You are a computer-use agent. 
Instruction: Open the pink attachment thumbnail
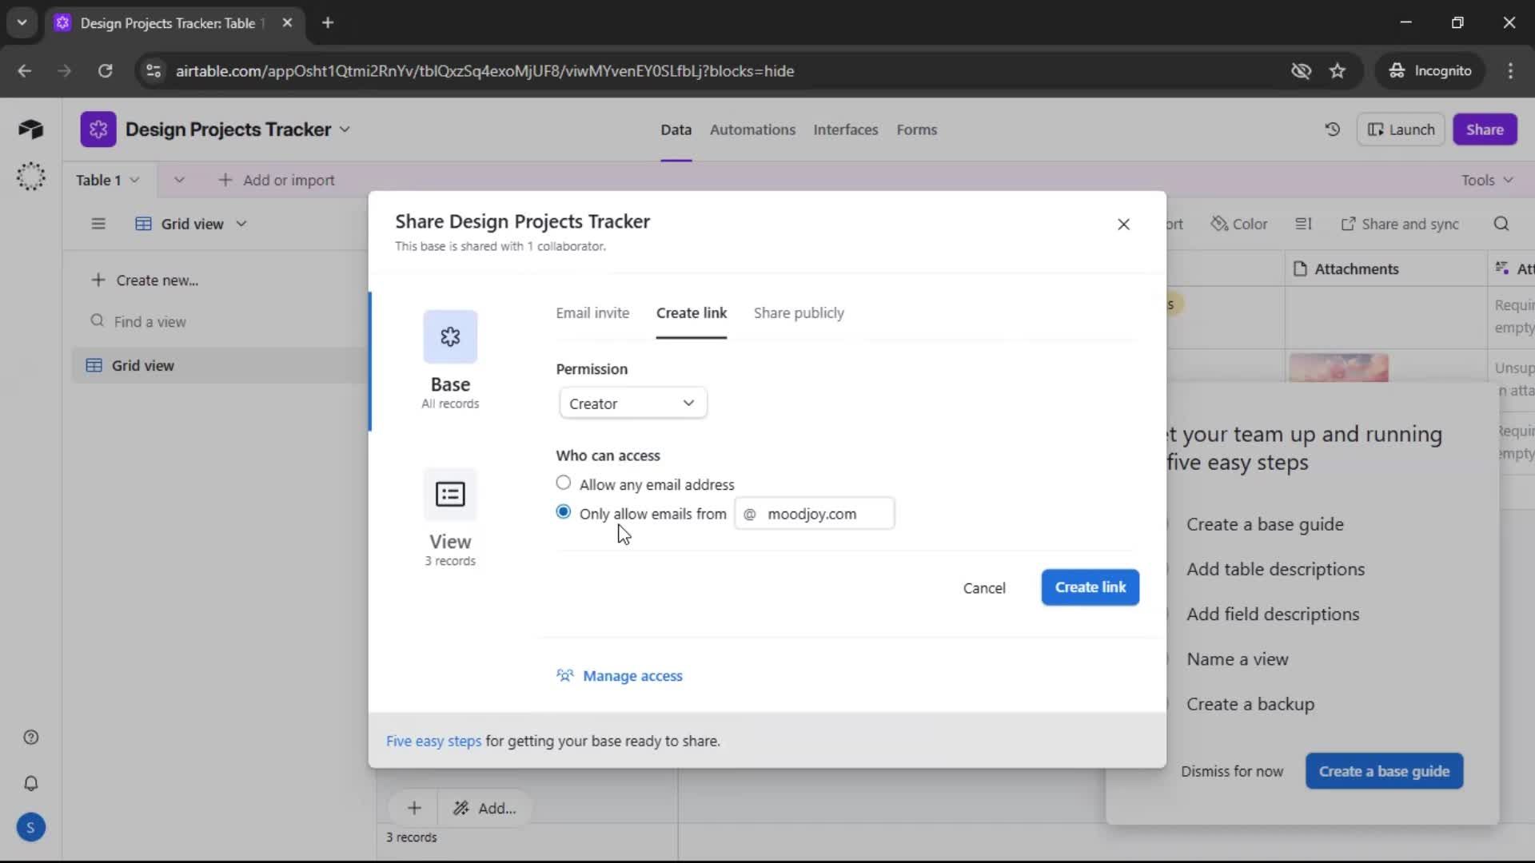pos(1338,368)
